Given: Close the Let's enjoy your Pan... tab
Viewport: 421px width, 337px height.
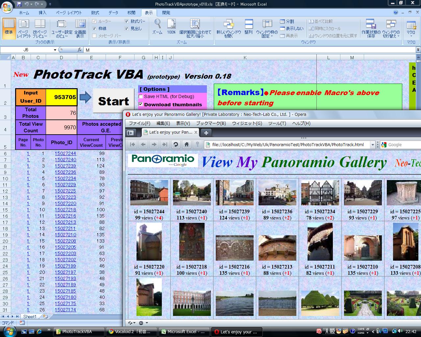Looking at the screenshot, I should (196, 132).
